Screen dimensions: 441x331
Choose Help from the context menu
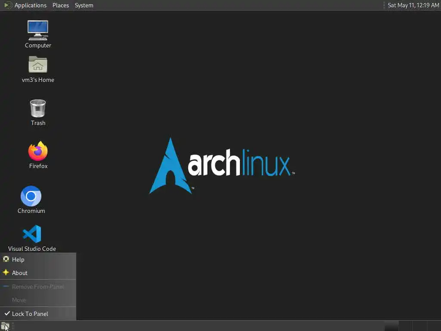point(38,259)
